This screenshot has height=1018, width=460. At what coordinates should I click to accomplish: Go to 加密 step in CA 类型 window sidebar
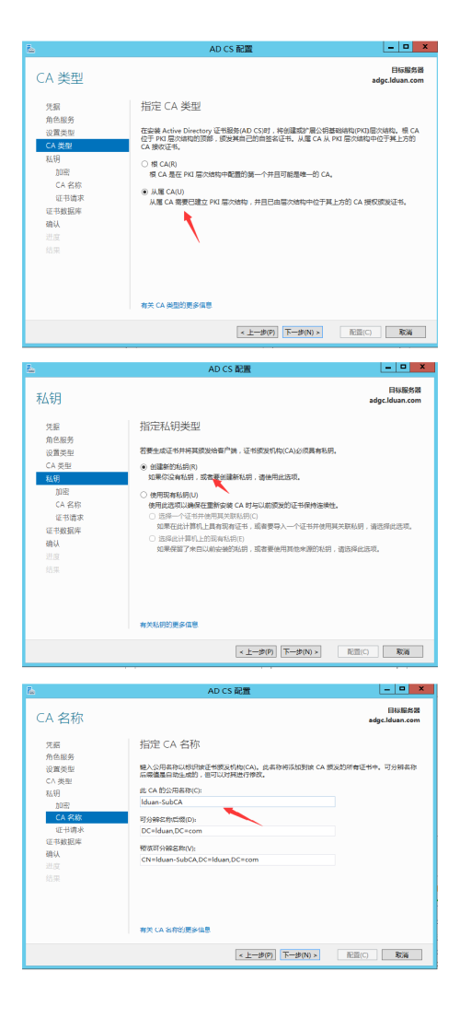63,172
